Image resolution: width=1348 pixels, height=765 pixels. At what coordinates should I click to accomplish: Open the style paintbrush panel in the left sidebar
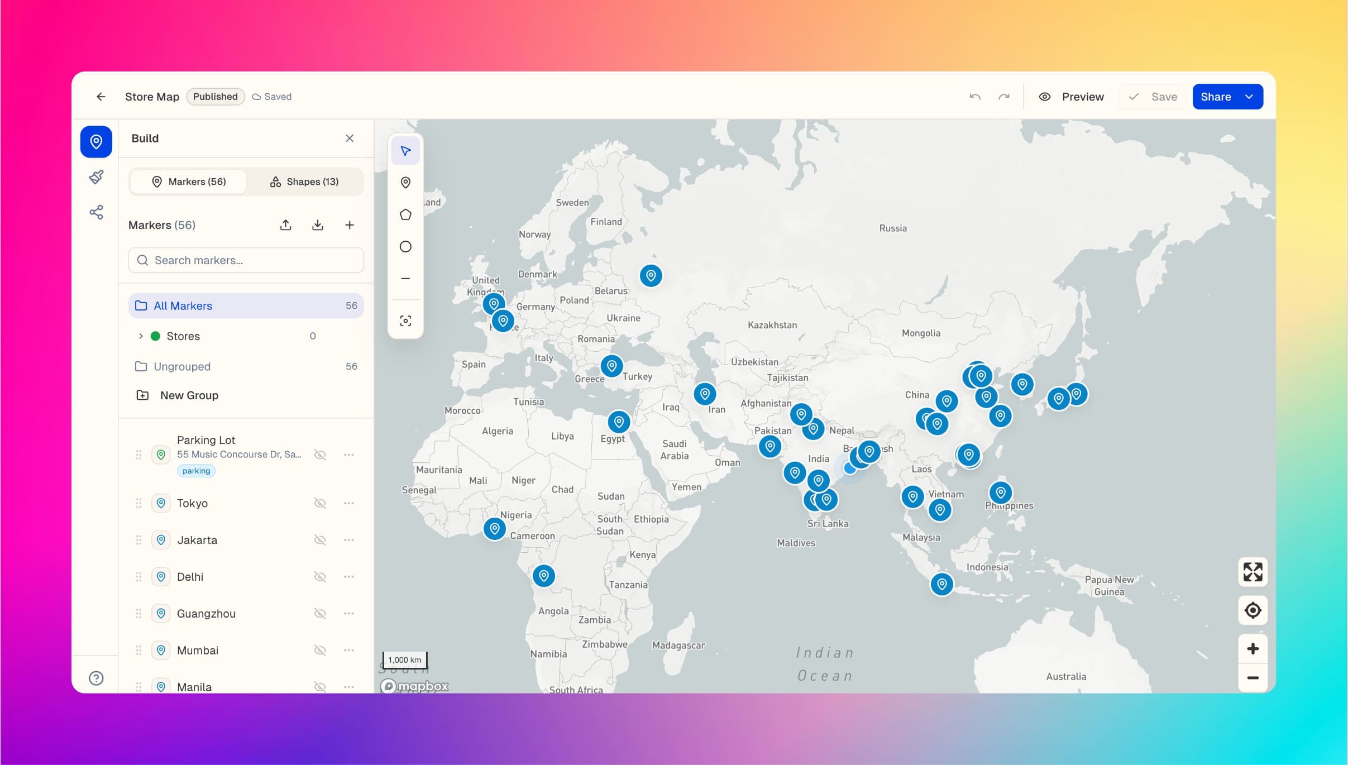coord(96,177)
